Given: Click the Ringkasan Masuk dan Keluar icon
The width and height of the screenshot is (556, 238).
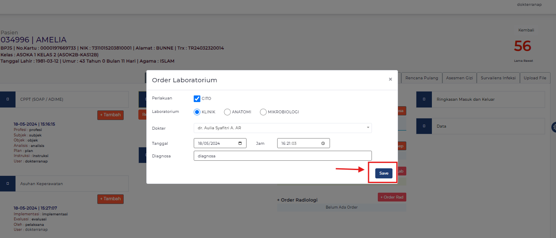Looking at the screenshot, I should tap(424, 99).
